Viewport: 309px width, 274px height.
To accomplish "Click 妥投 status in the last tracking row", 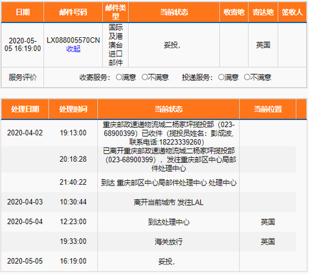I will point(167,261).
